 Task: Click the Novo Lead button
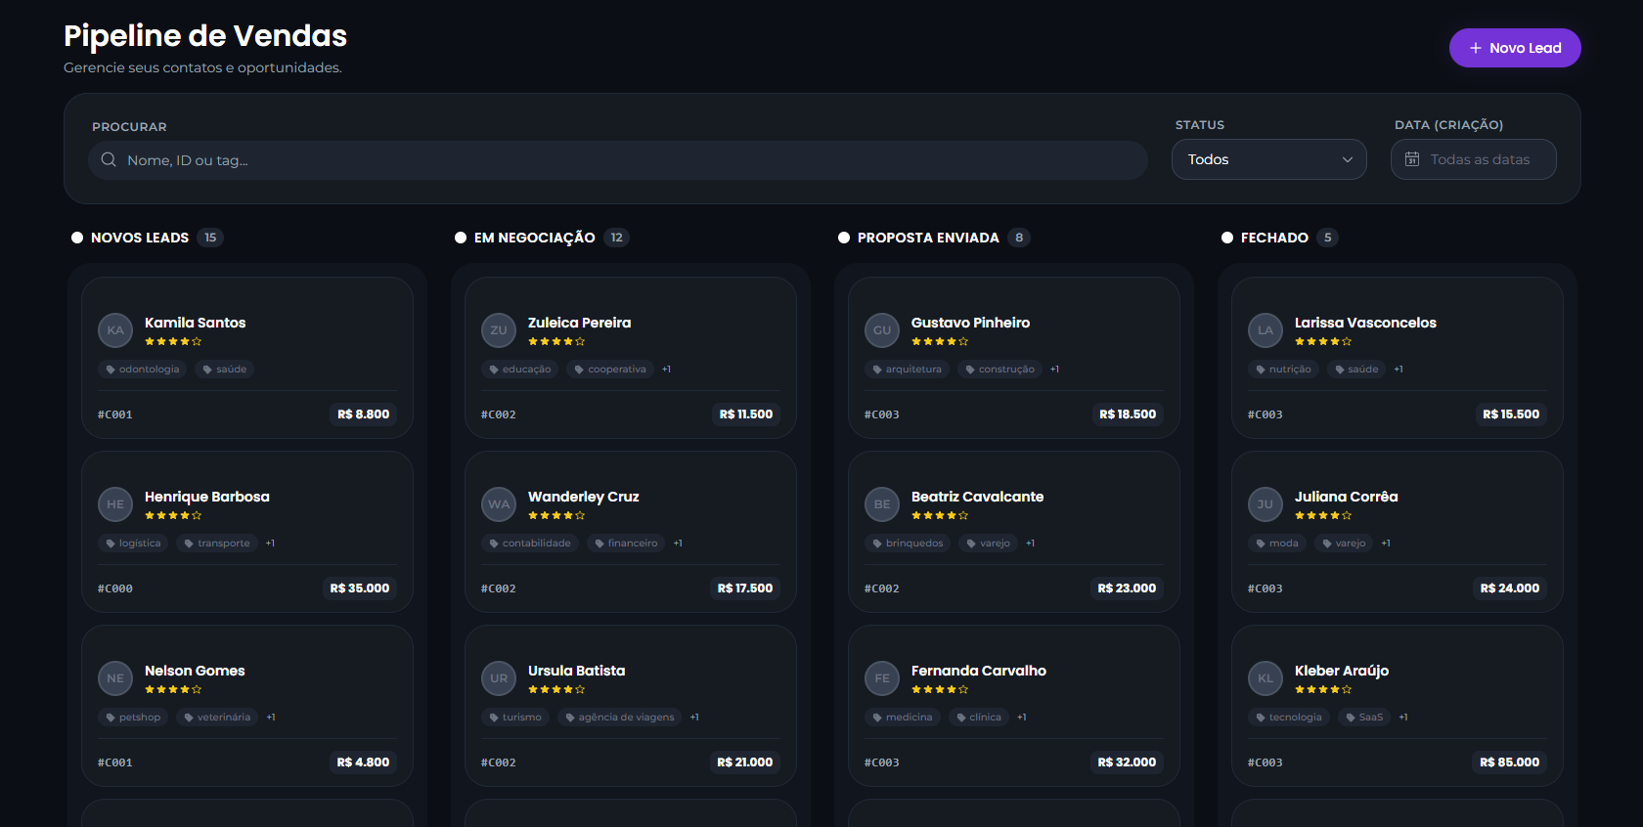[1514, 48]
